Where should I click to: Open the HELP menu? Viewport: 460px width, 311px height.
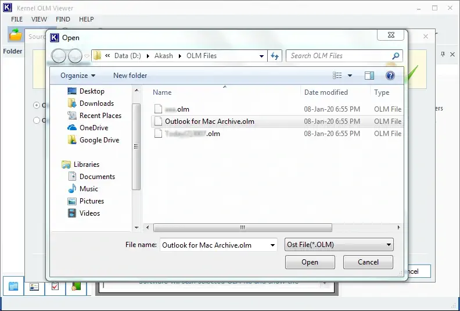(86, 19)
